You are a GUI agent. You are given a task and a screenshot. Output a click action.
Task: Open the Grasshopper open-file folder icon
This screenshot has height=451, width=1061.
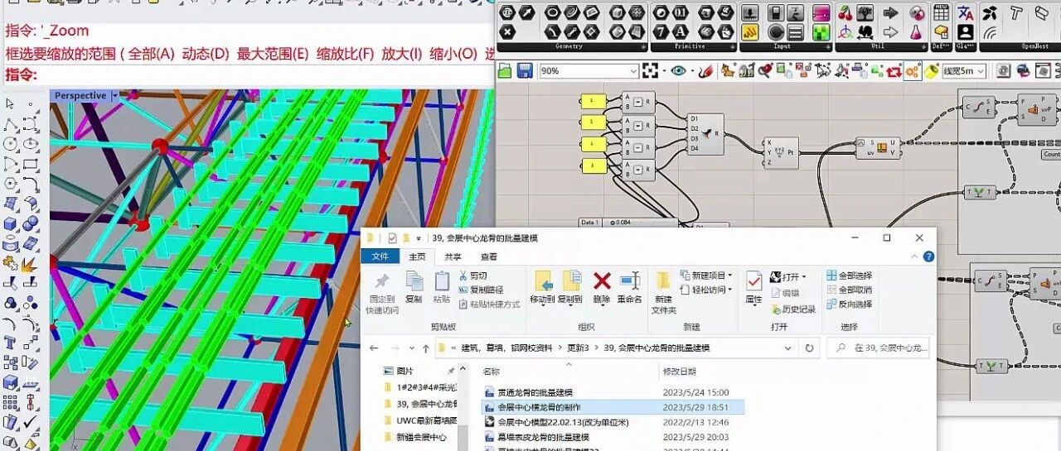pos(505,71)
